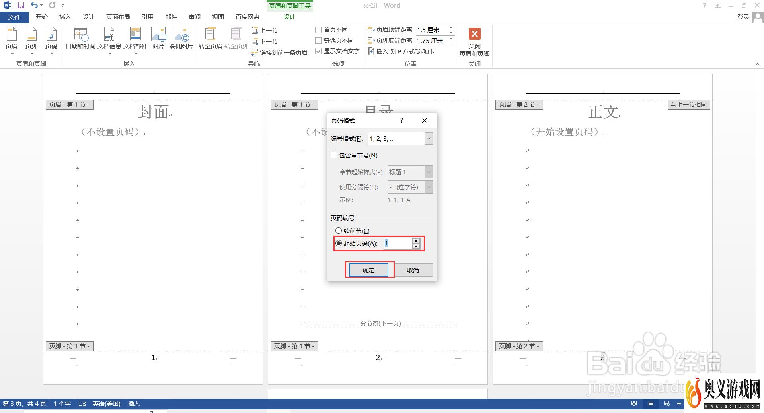
Task: Switch to print layout view in status bar
Action: [651, 403]
